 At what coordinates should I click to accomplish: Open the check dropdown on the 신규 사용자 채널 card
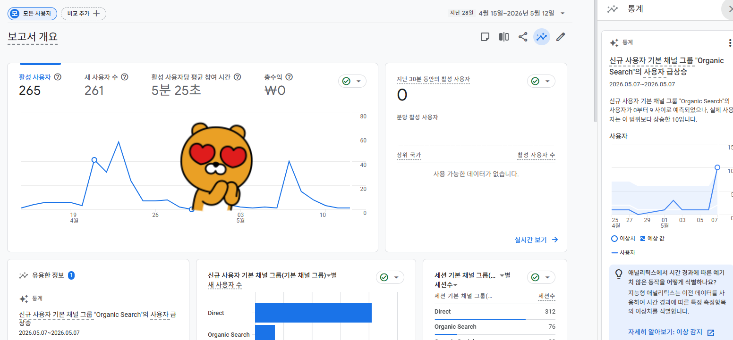(390, 277)
